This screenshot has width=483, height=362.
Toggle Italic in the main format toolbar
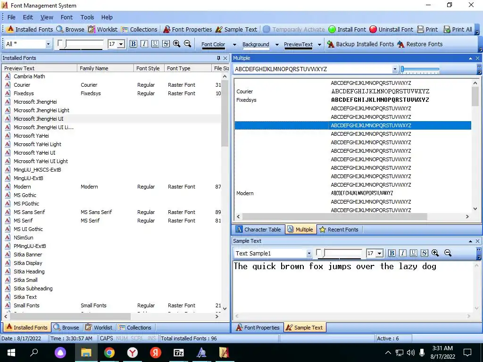[144, 44]
